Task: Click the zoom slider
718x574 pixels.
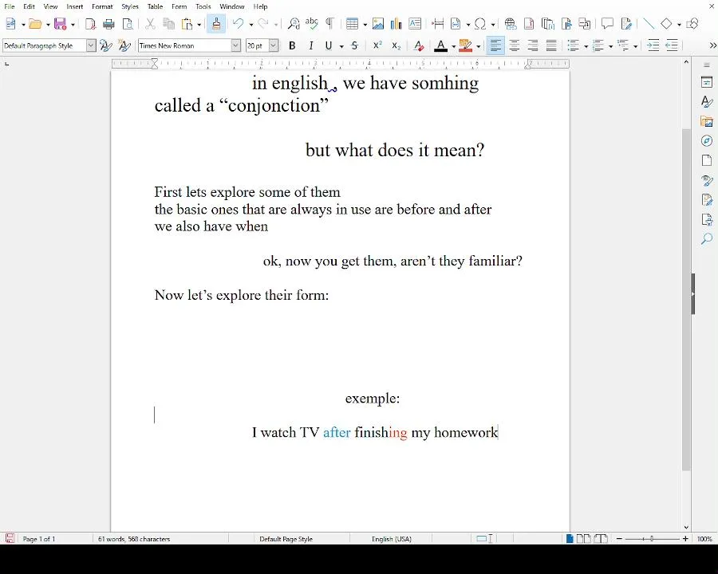Action: click(x=652, y=539)
